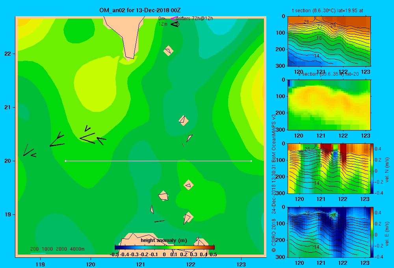Screen dimensions: 394x268
Task: Click the '18' contour label in t section
Action: click(319, 38)
